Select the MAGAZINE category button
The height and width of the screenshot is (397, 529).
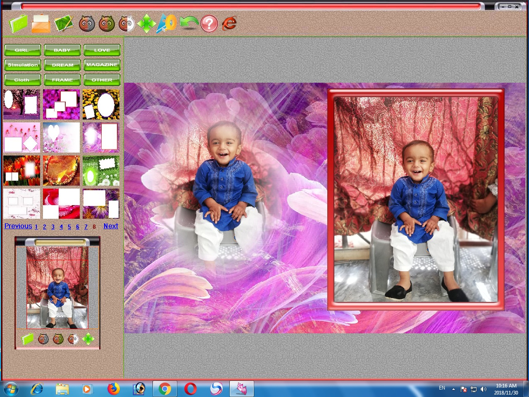pyautogui.click(x=102, y=65)
